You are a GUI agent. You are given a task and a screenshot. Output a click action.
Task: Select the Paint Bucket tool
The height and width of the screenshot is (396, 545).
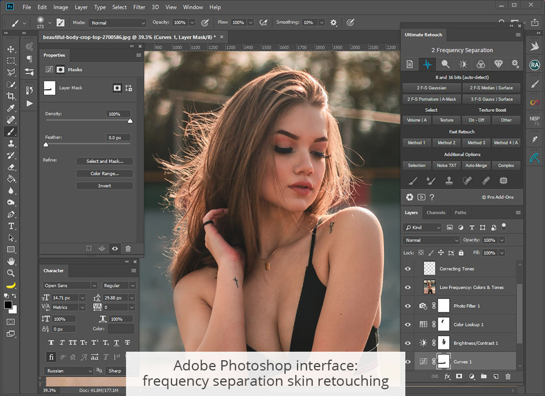pyautogui.click(x=11, y=179)
